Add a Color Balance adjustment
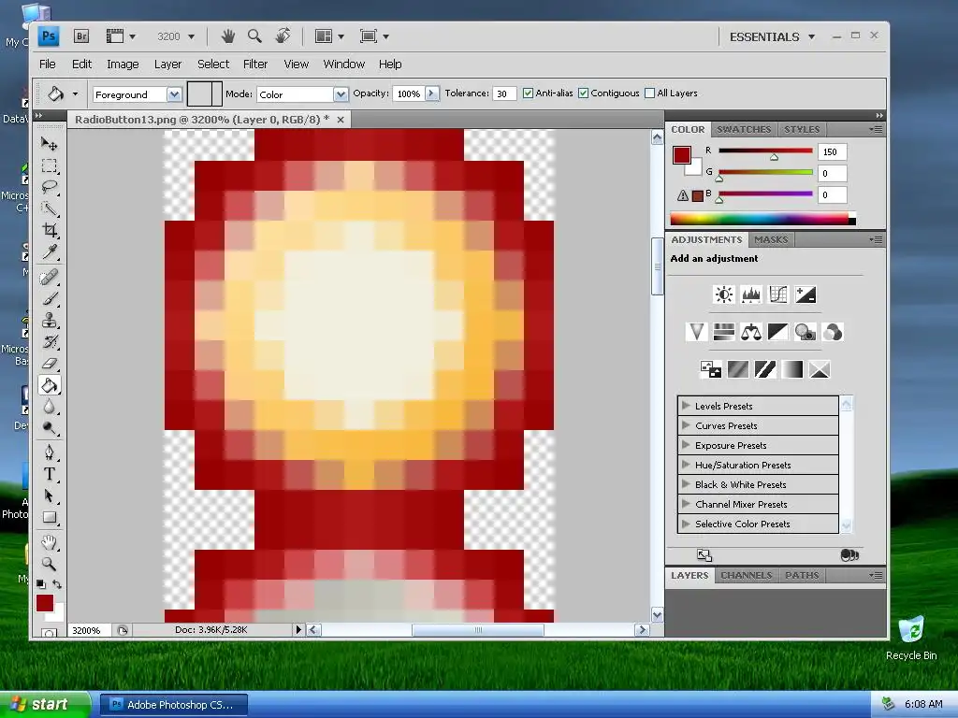This screenshot has height=718, width=958. pos(751,332)
